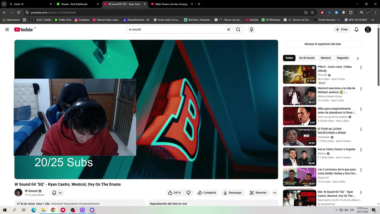Open install app icon in address bar
Image resolution: width=380 pixels, height=214 pixels.
306,12
